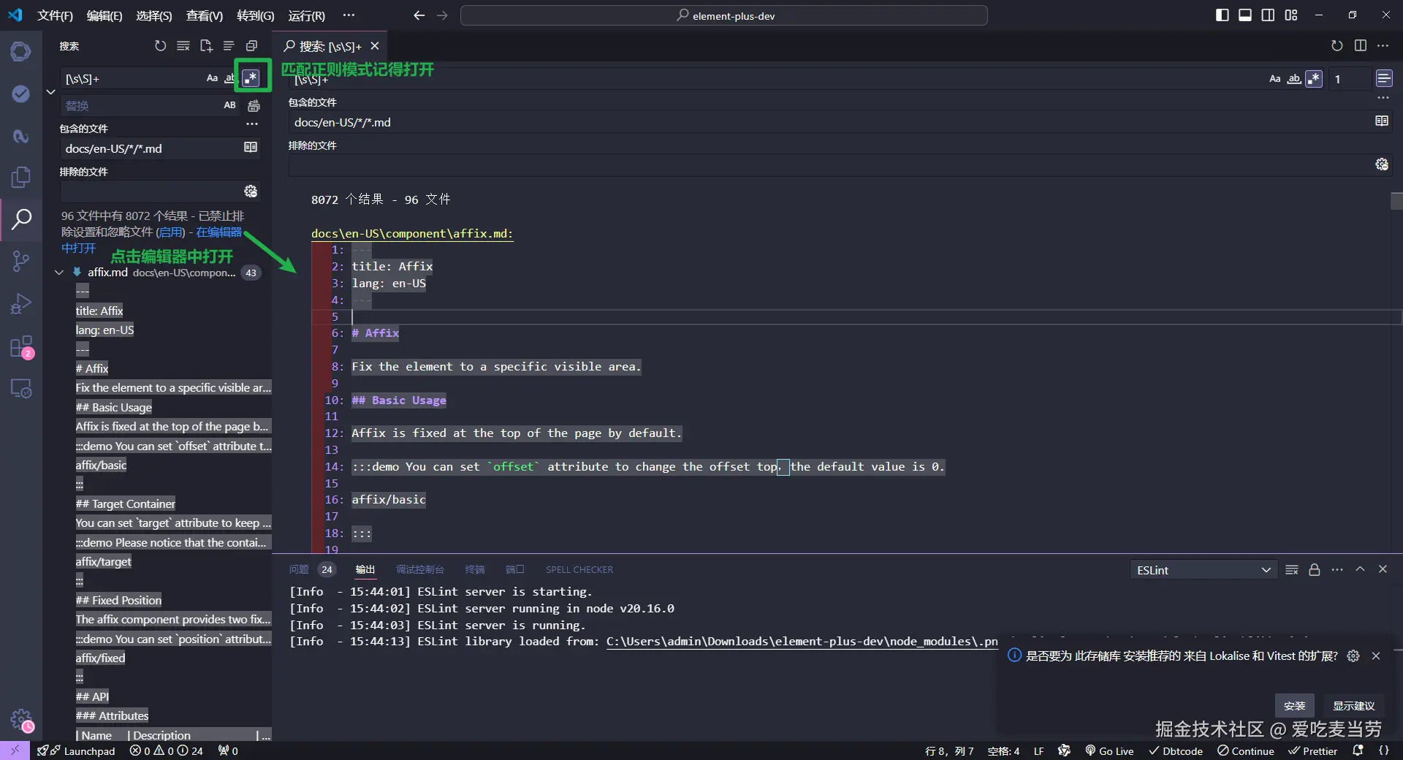Close the bottom panel
This screenshot has width=1403, height=760.
coord(1383,569)
